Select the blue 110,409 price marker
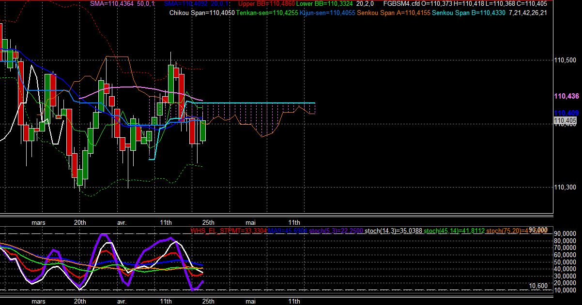The height and width of the screenshot is (305, 582). (567, 113)
